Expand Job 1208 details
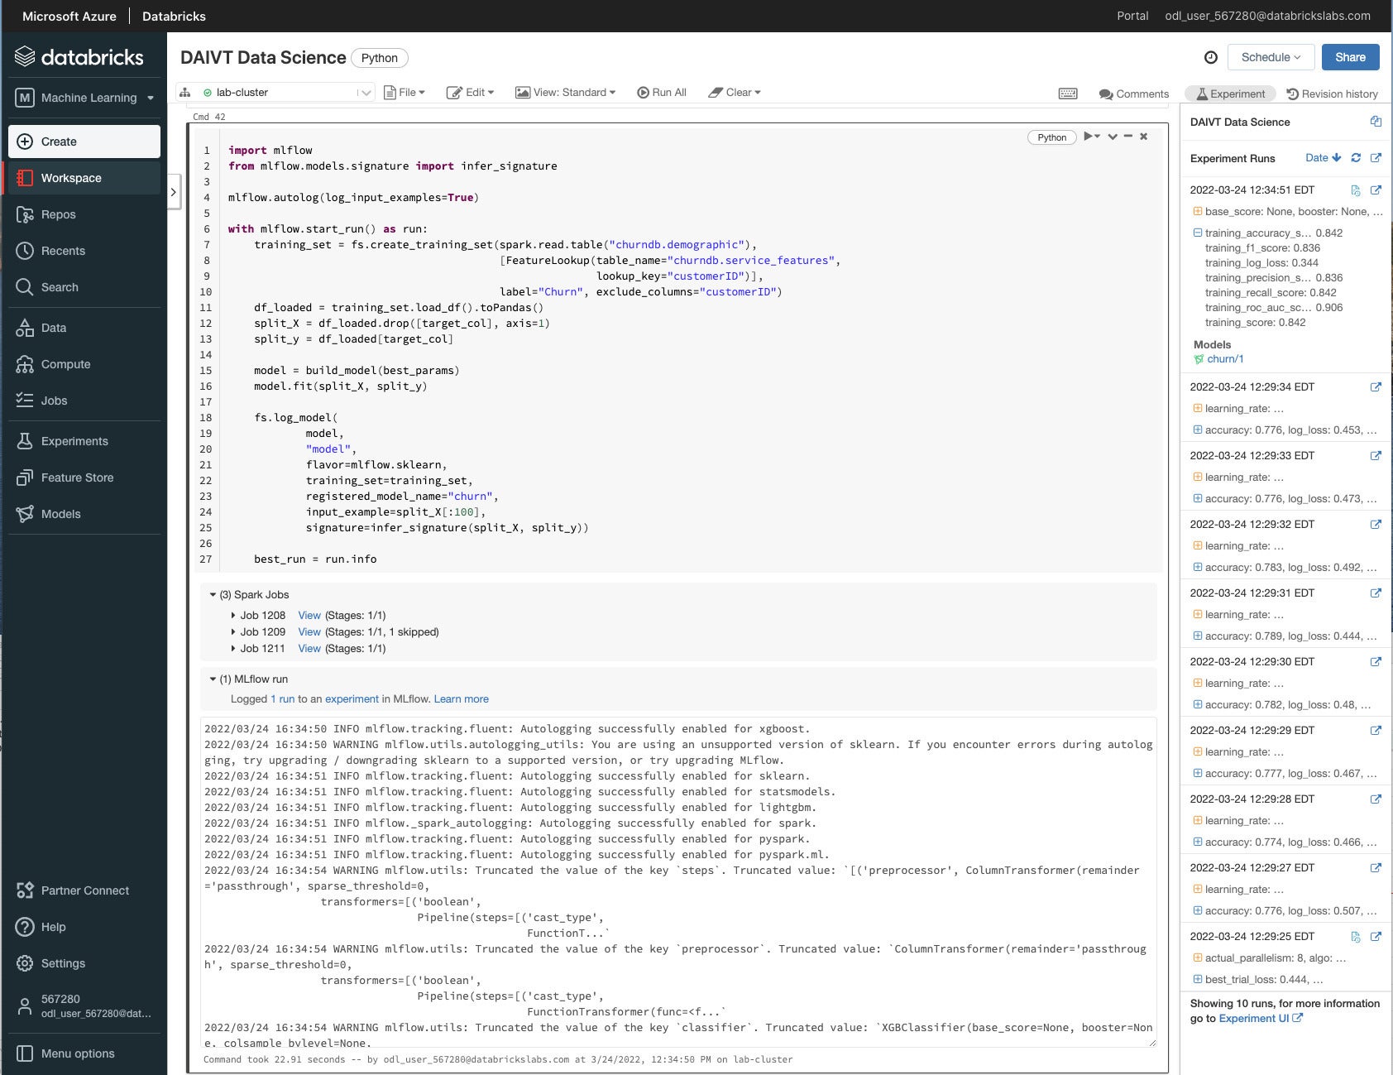1393x1075 pixels. point(233,616)
